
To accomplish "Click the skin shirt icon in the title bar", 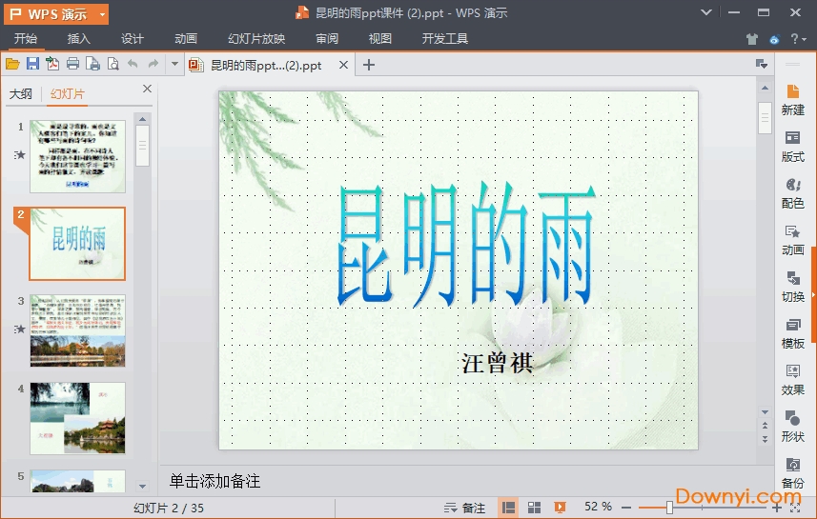I will (751, 39).
